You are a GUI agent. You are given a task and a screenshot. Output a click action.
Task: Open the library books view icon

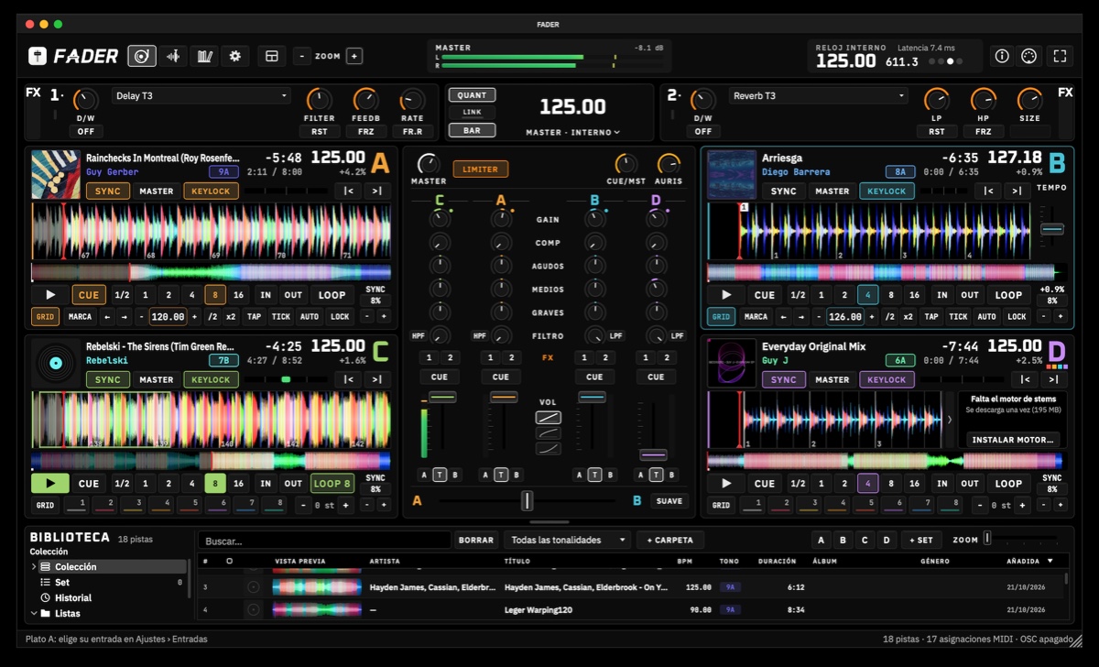tap(204, 56)
